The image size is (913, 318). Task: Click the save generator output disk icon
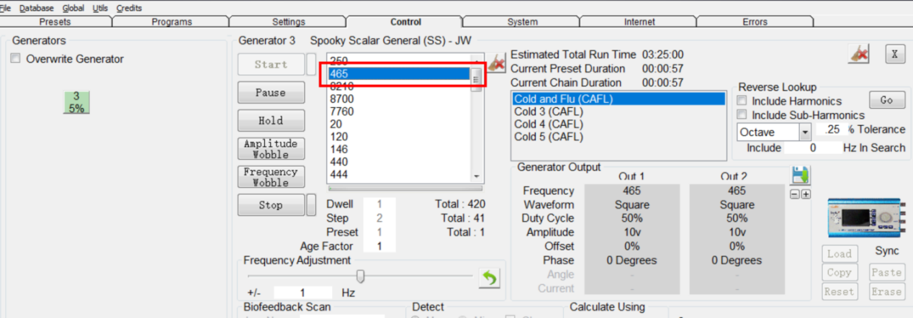800,176
